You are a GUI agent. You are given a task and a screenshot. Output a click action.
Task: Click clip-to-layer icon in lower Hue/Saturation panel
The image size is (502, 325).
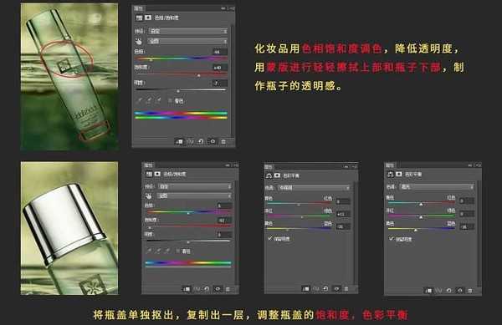186,289
